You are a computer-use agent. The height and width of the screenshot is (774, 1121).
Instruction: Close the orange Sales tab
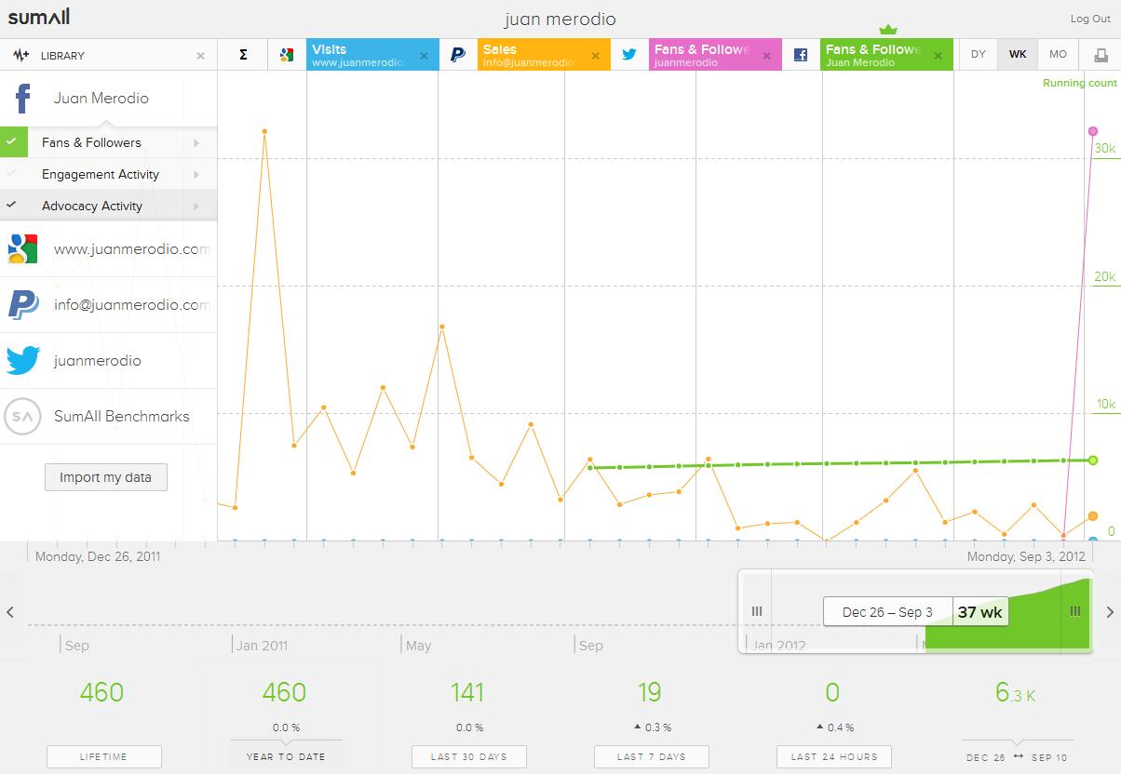click(596, 56)
